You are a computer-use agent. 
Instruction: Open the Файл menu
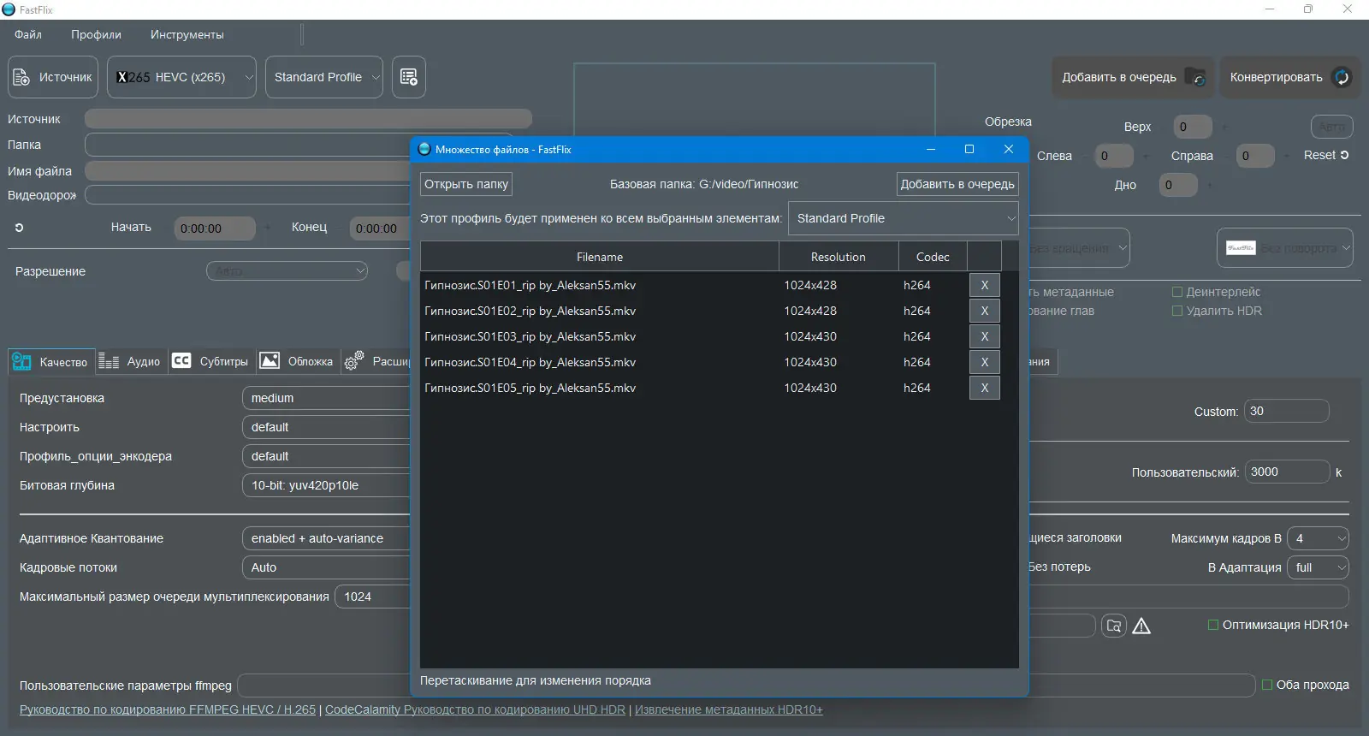coord(28,34)
